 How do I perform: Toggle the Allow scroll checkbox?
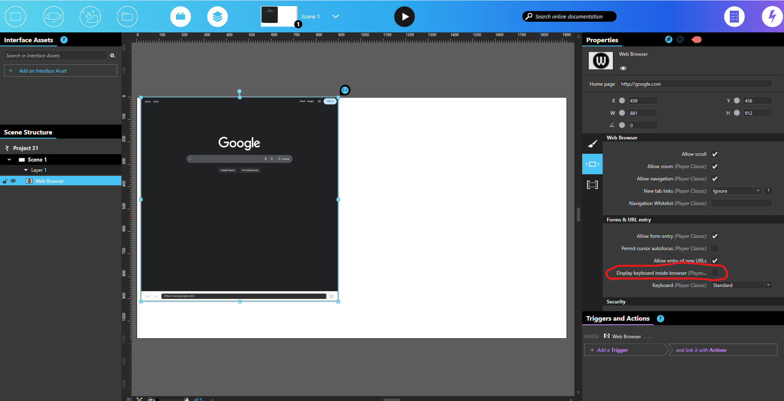[715, 154]
